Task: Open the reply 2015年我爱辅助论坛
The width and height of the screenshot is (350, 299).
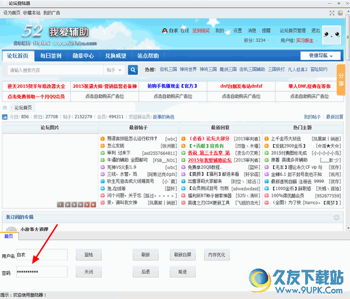Action: [210, 160]
